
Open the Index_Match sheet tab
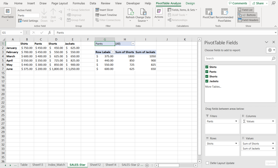click(56, 165)
